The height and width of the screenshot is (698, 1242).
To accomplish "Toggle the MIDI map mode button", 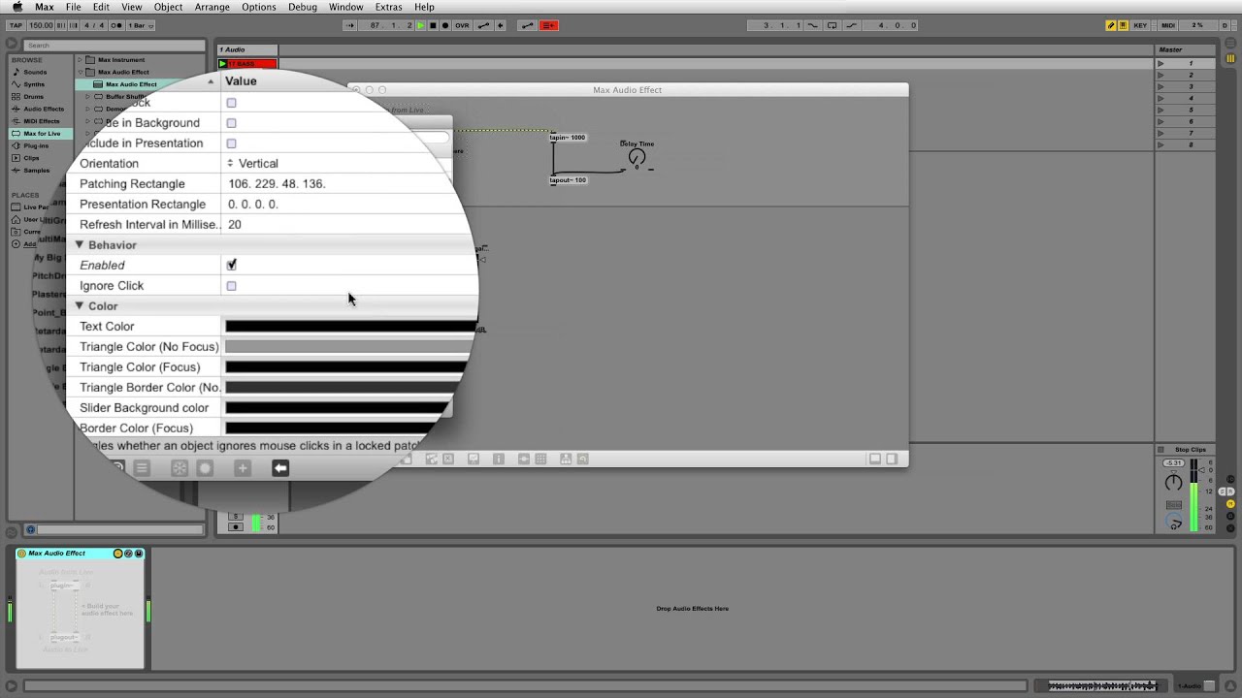I will 1168,25.
